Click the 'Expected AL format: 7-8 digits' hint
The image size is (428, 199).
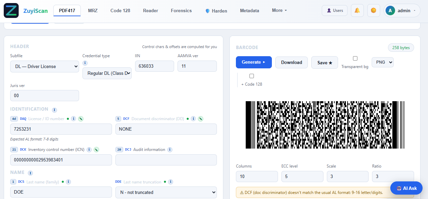pos(34,139)
